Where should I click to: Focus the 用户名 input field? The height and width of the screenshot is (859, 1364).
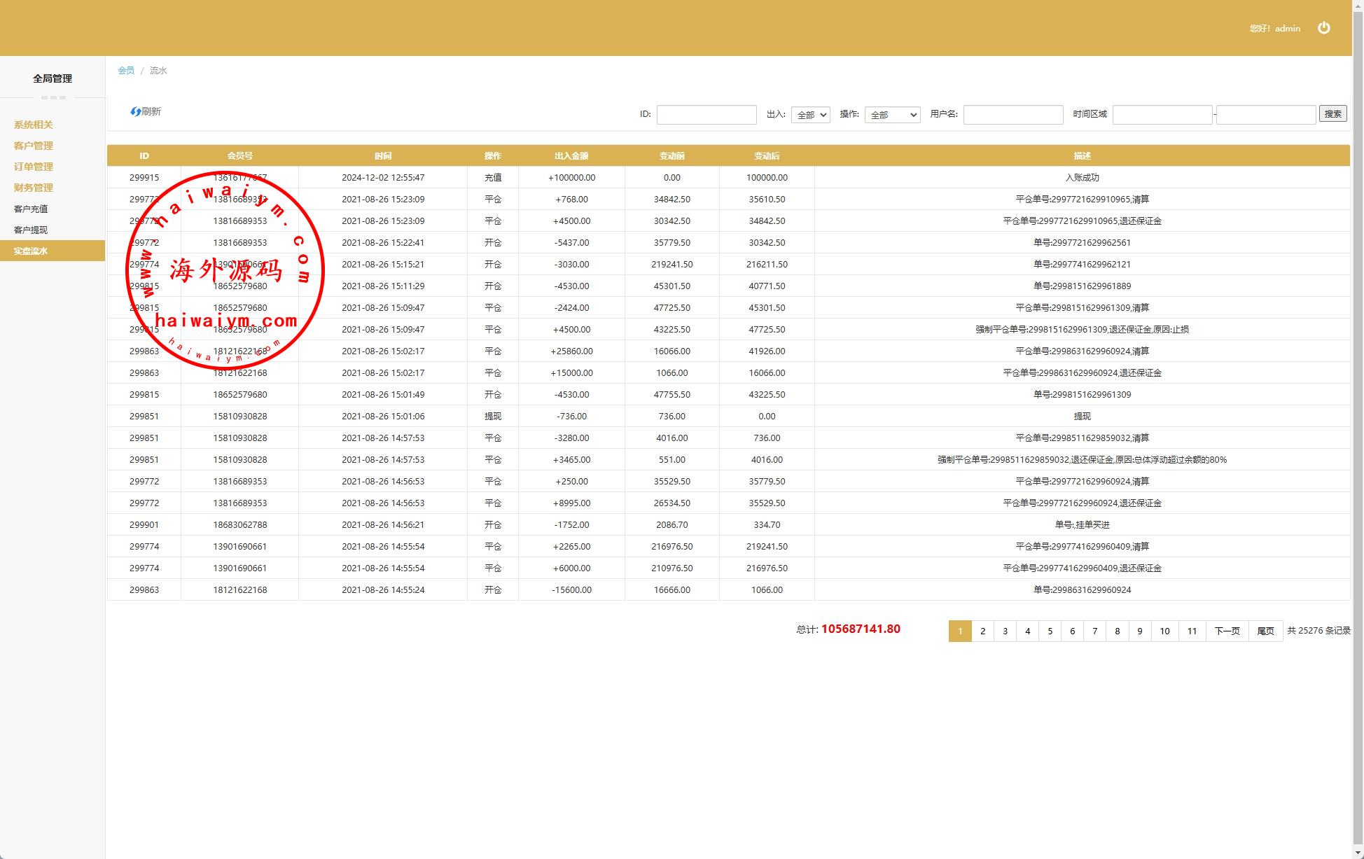click(1012, 115)
